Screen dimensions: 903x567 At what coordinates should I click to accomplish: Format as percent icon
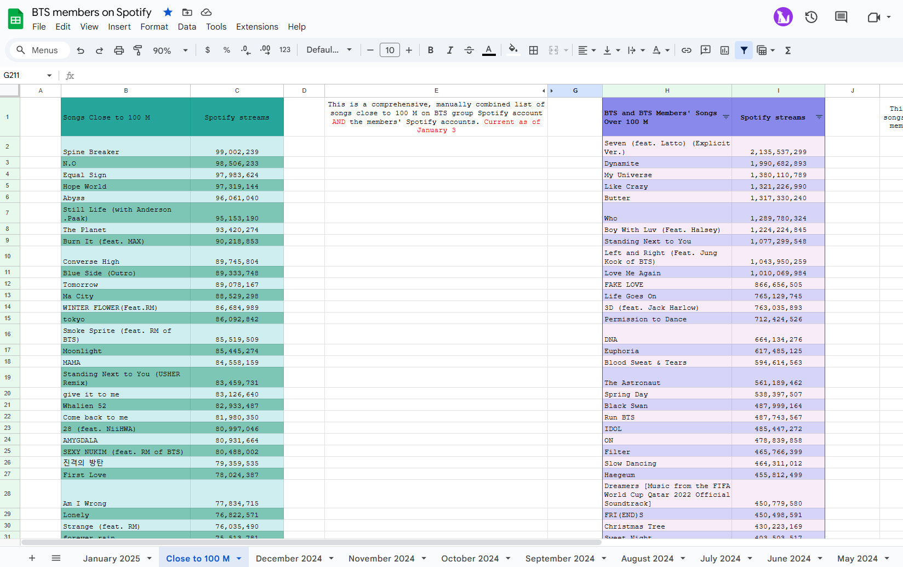[x=226, y=50]
